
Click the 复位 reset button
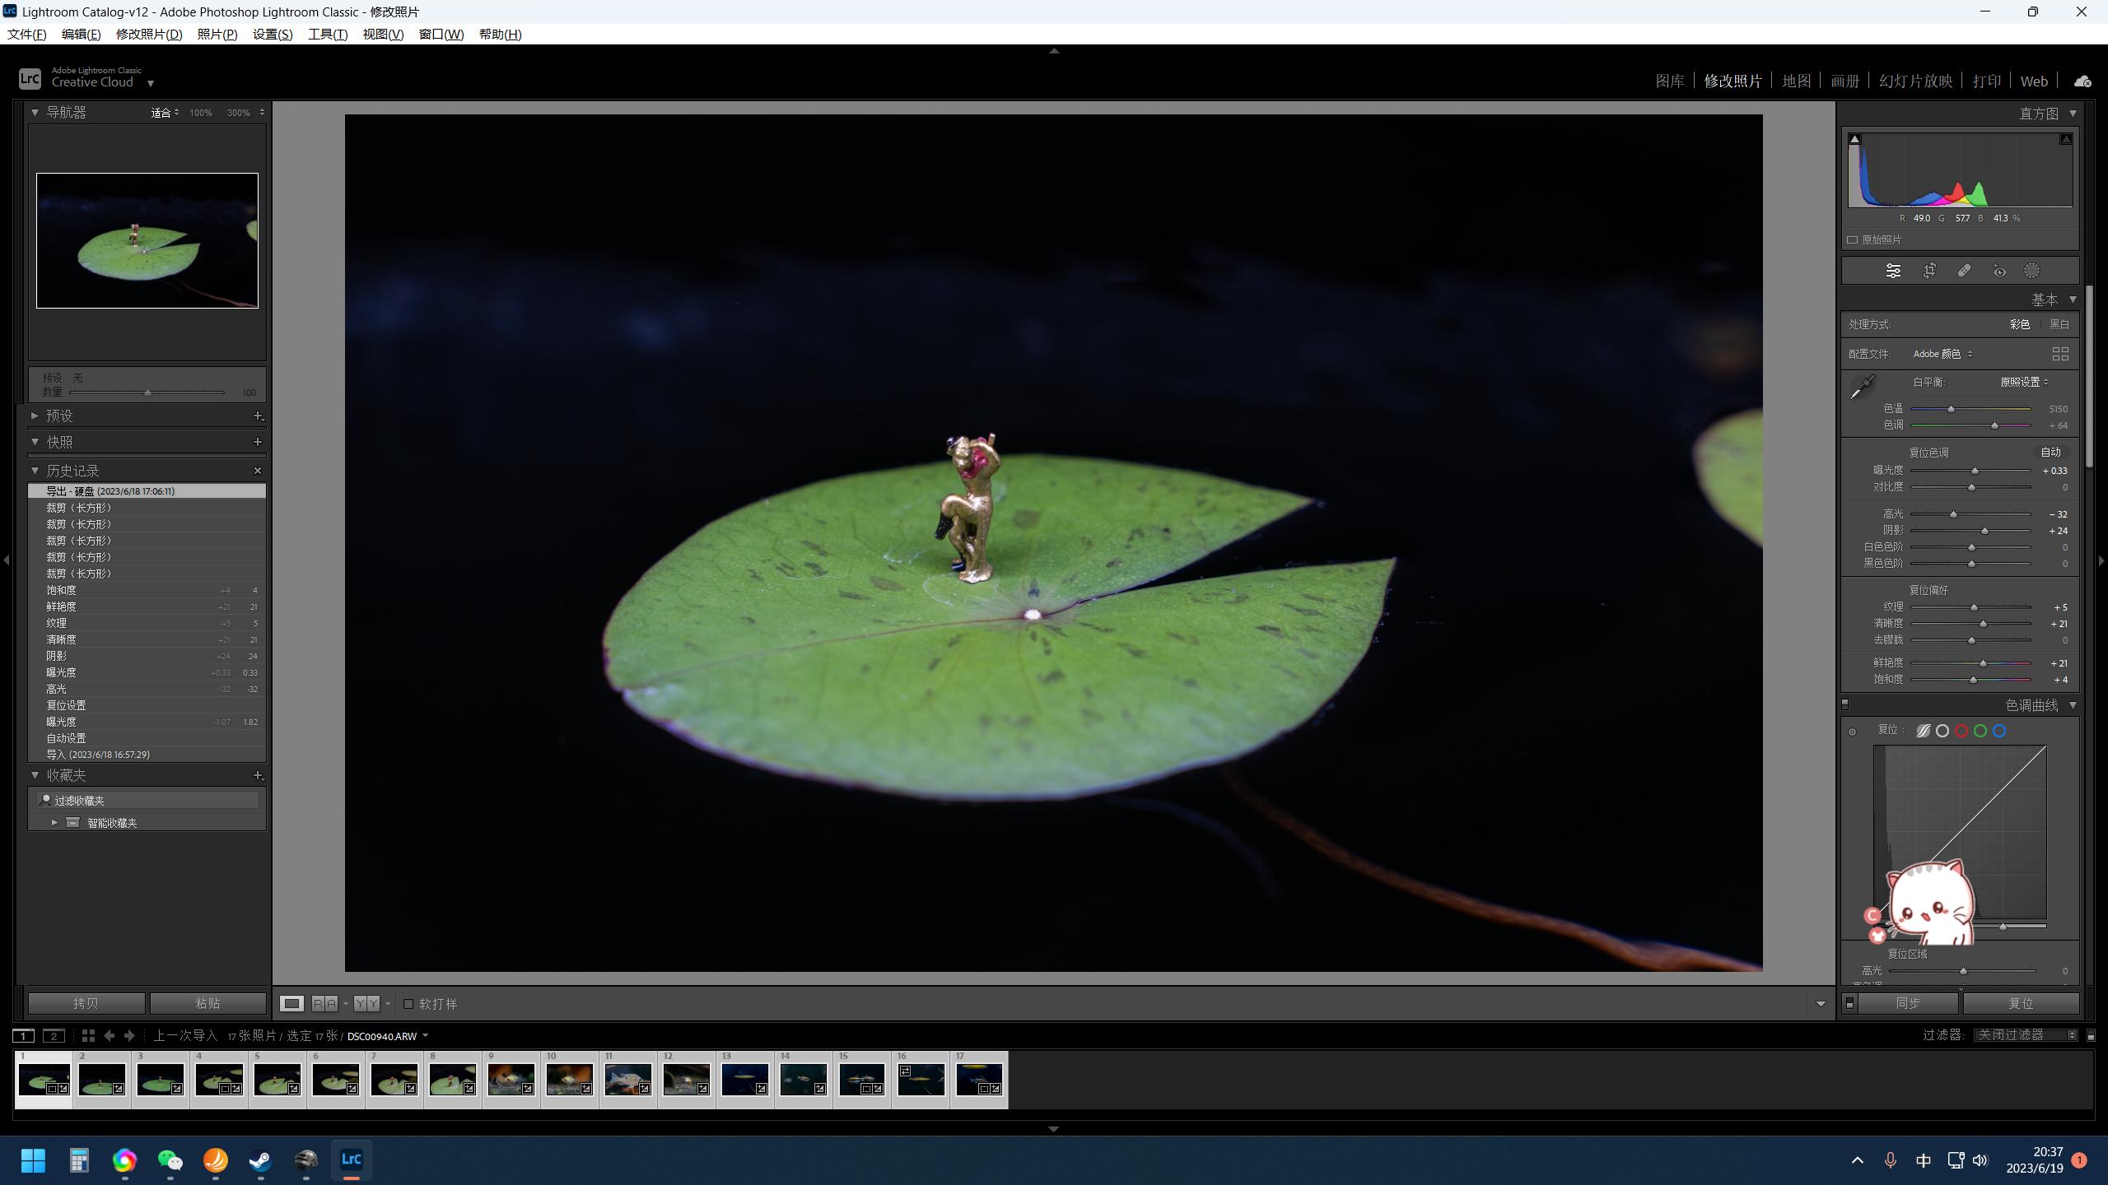[2021, 1003]
